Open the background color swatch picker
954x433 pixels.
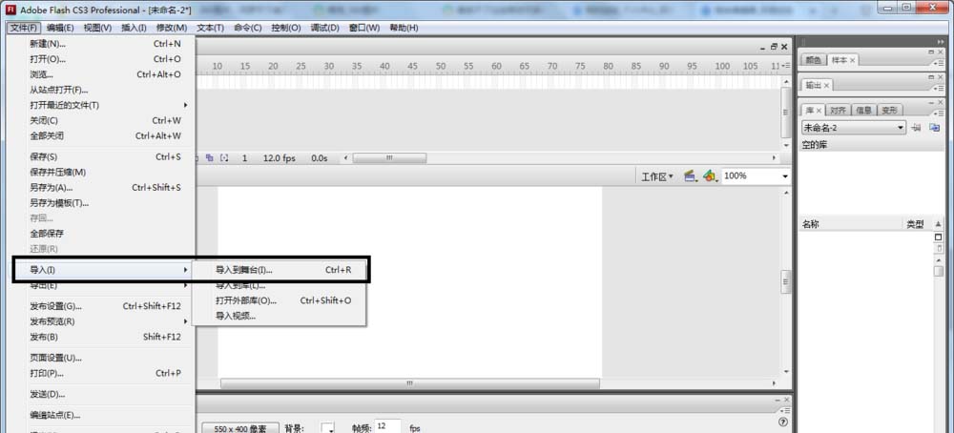tap(328, 428)
